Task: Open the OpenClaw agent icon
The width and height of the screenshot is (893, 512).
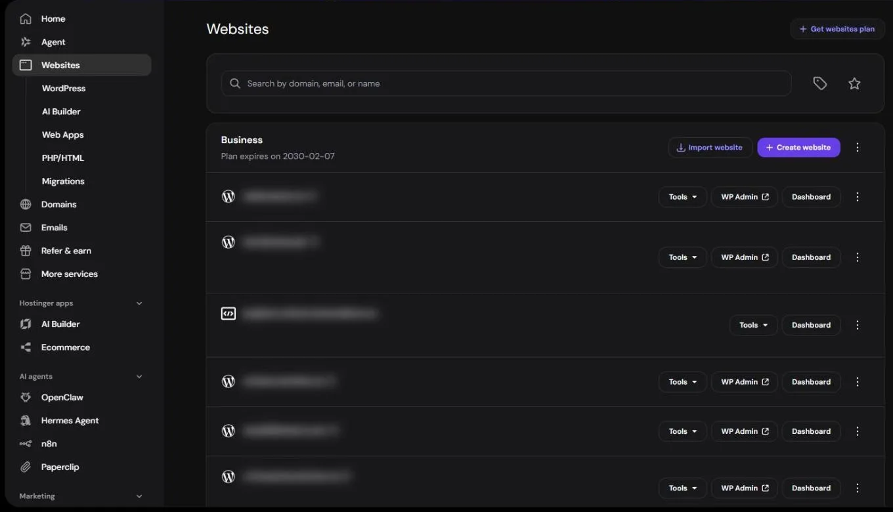Action: coord(26,397)
